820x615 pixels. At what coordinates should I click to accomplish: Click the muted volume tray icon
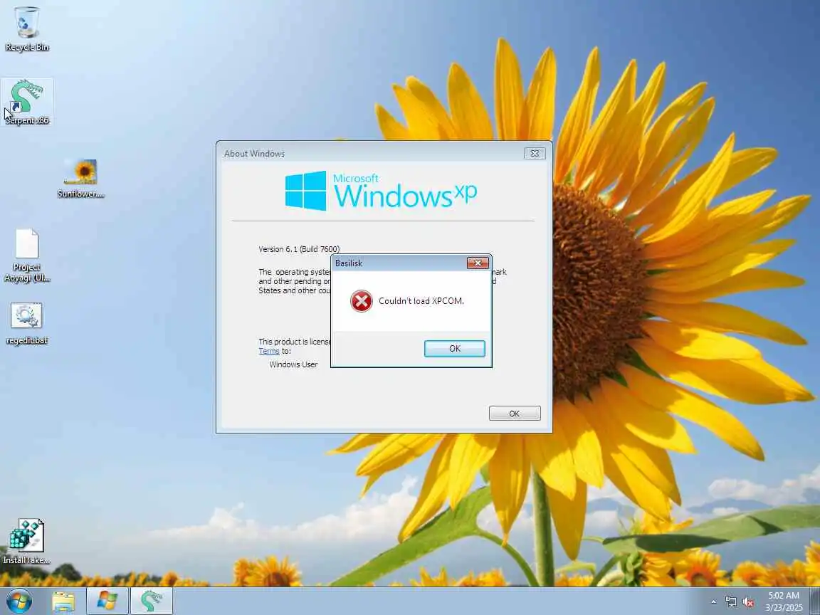pos(748,602)
